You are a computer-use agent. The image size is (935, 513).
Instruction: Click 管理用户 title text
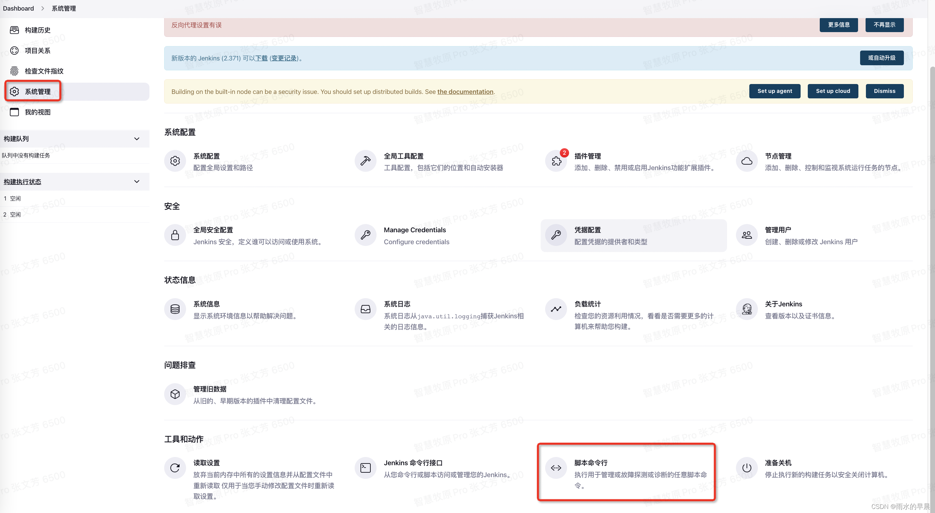[x=778, y=230]
